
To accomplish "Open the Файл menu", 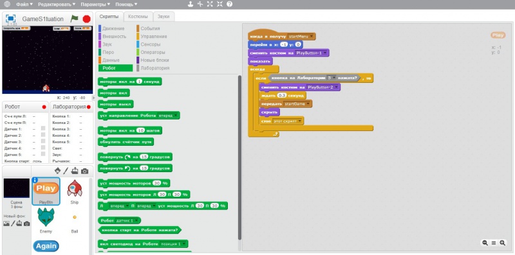I will (x=24, y=4).
